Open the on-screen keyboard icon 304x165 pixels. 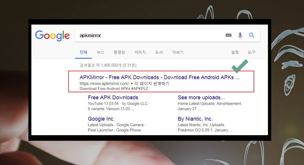[228, 35]
